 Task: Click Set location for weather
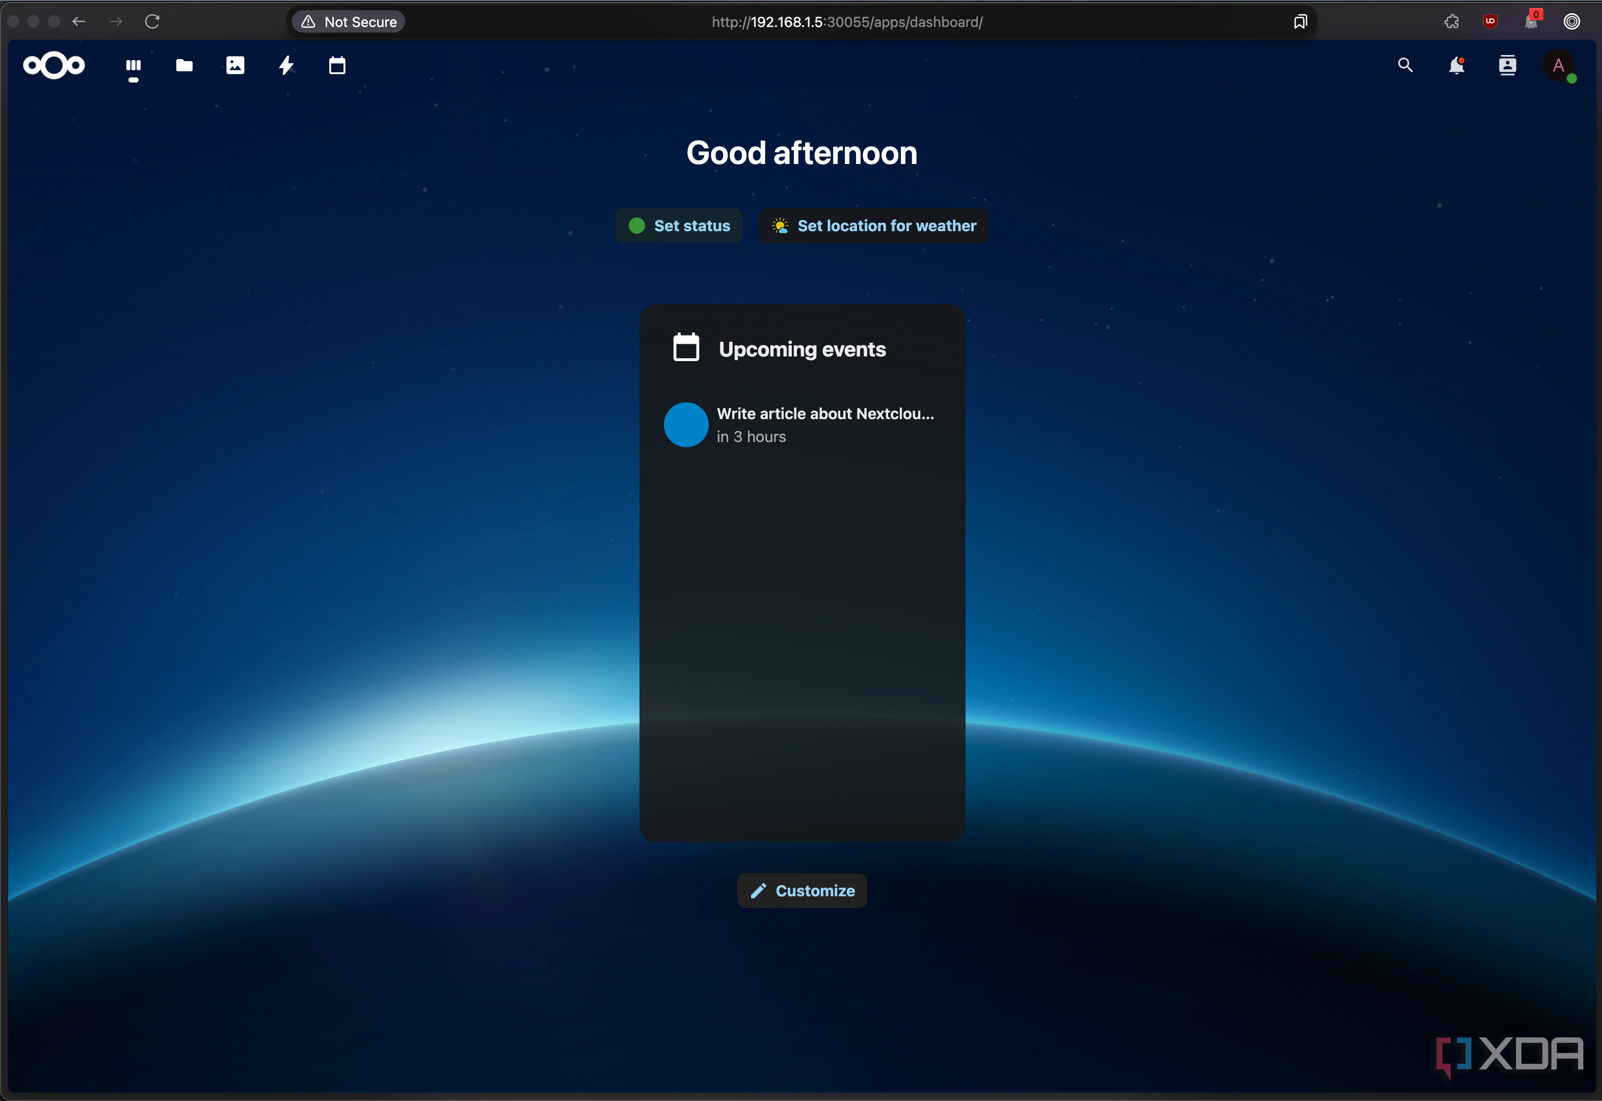click(x=873, y=226)
